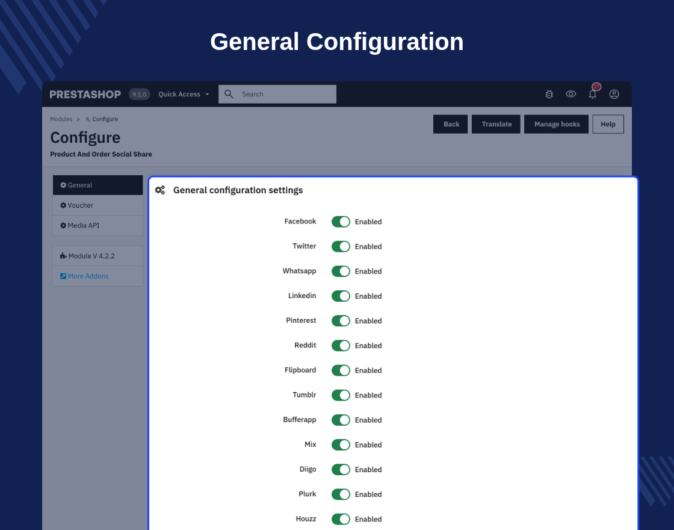
Task: Click the Pinterest label
Action: click(301, 320)
